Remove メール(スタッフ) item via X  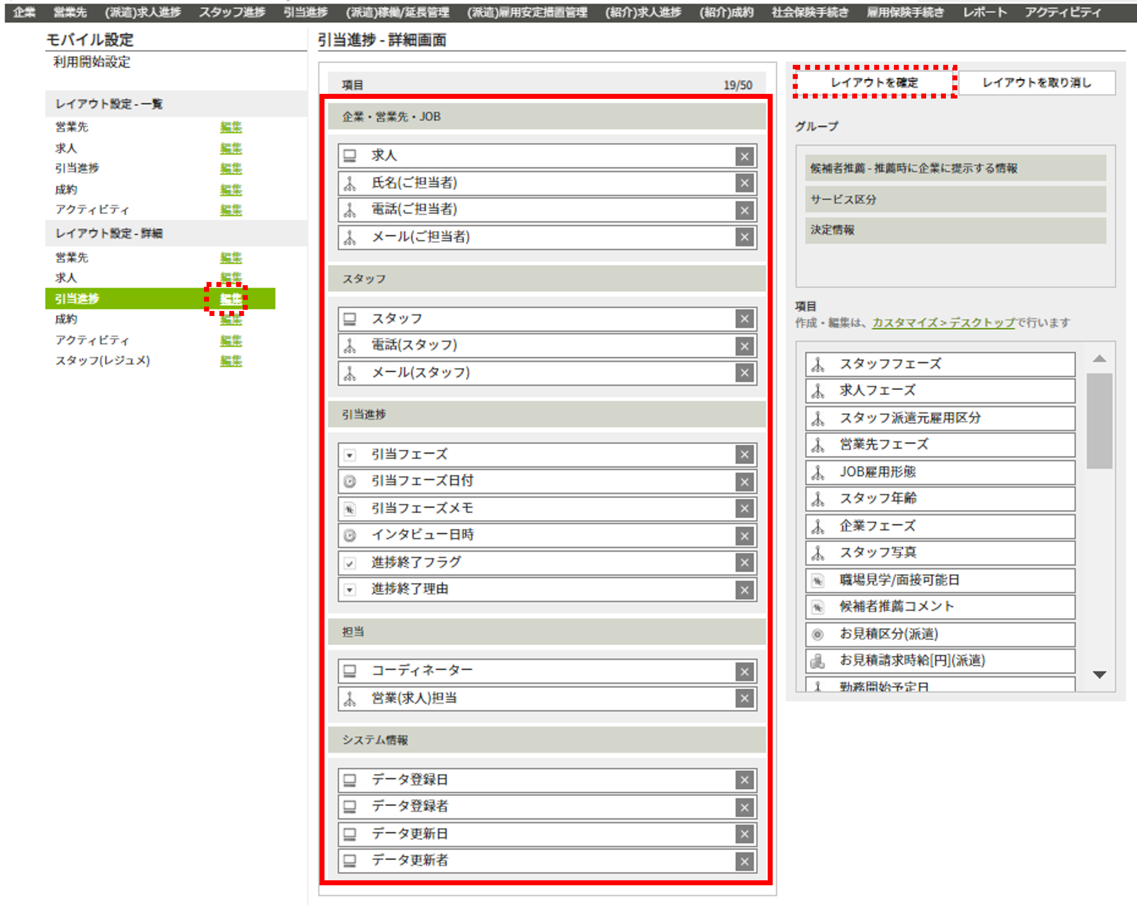[744, 373]
